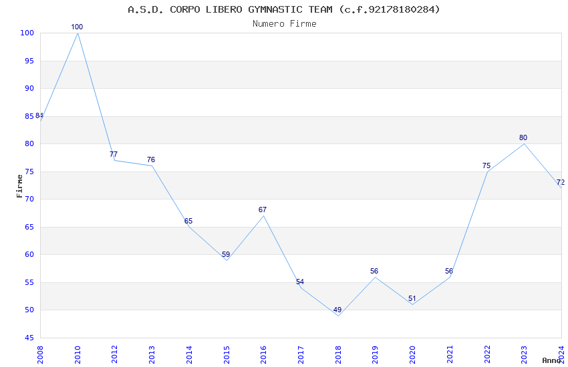Click the y-axis value 60
This screenshot has width=568, height=367.
click(29, 254)
